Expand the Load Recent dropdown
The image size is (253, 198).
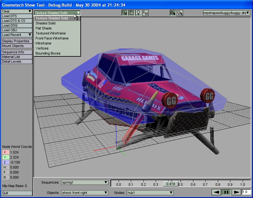16,35
